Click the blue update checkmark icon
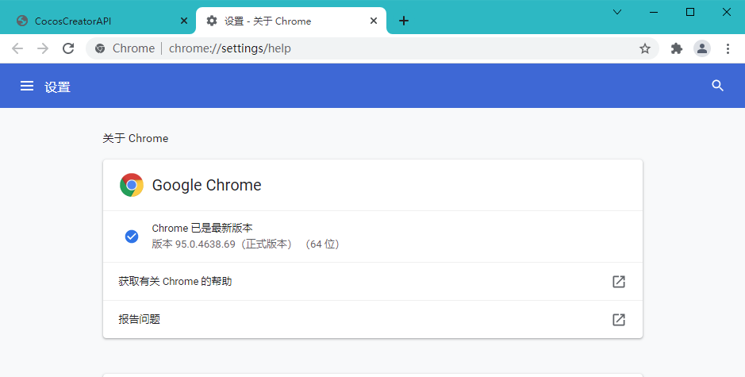Screen dimensions: 745x377 pos(132,236)
